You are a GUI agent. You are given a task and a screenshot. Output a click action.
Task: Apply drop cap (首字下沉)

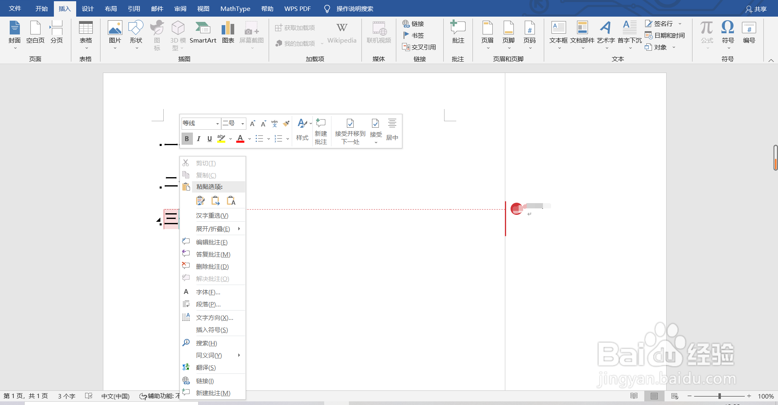(x=630, y=34)
